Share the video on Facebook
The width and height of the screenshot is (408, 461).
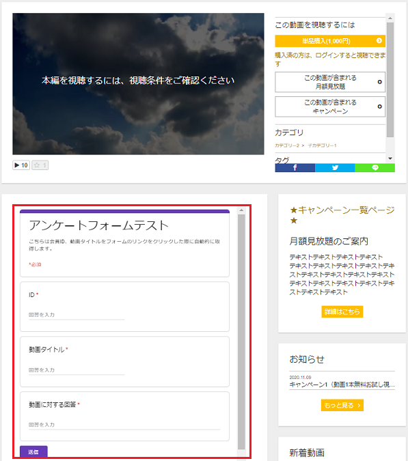point(295,168)
